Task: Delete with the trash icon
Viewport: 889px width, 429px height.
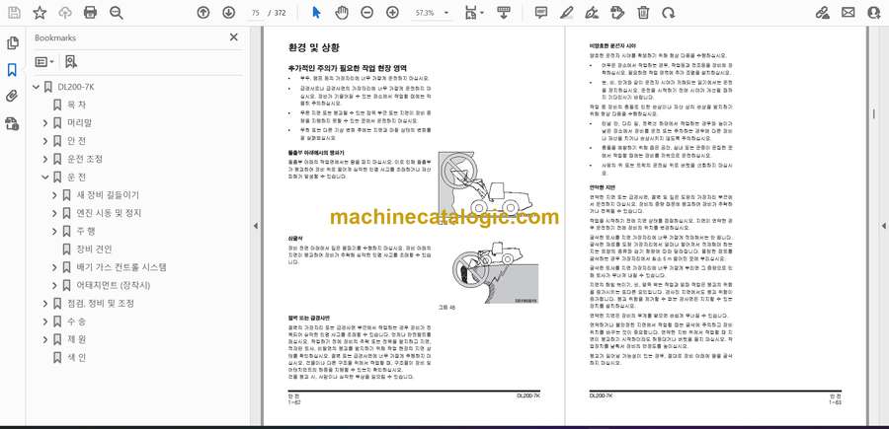Action: pos(643,13)
